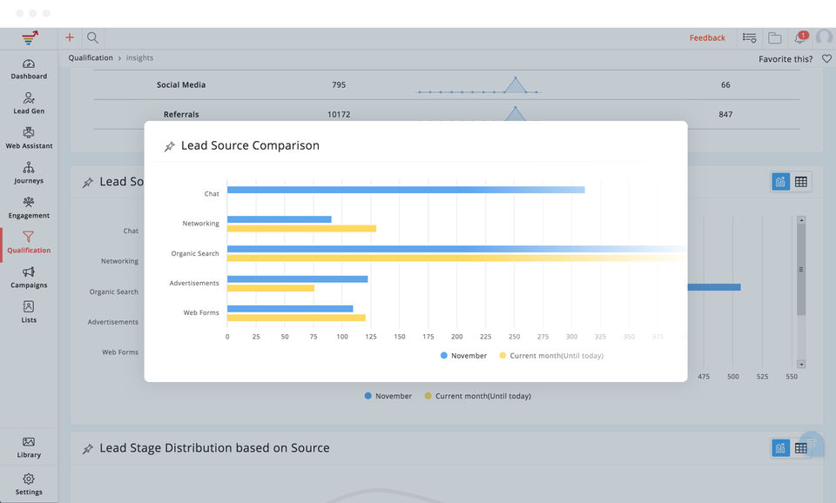Image resolution: width=836 pixels, height=503 pixels.
Task: Click Networking current month yellow bar
Action: (302, 229)
